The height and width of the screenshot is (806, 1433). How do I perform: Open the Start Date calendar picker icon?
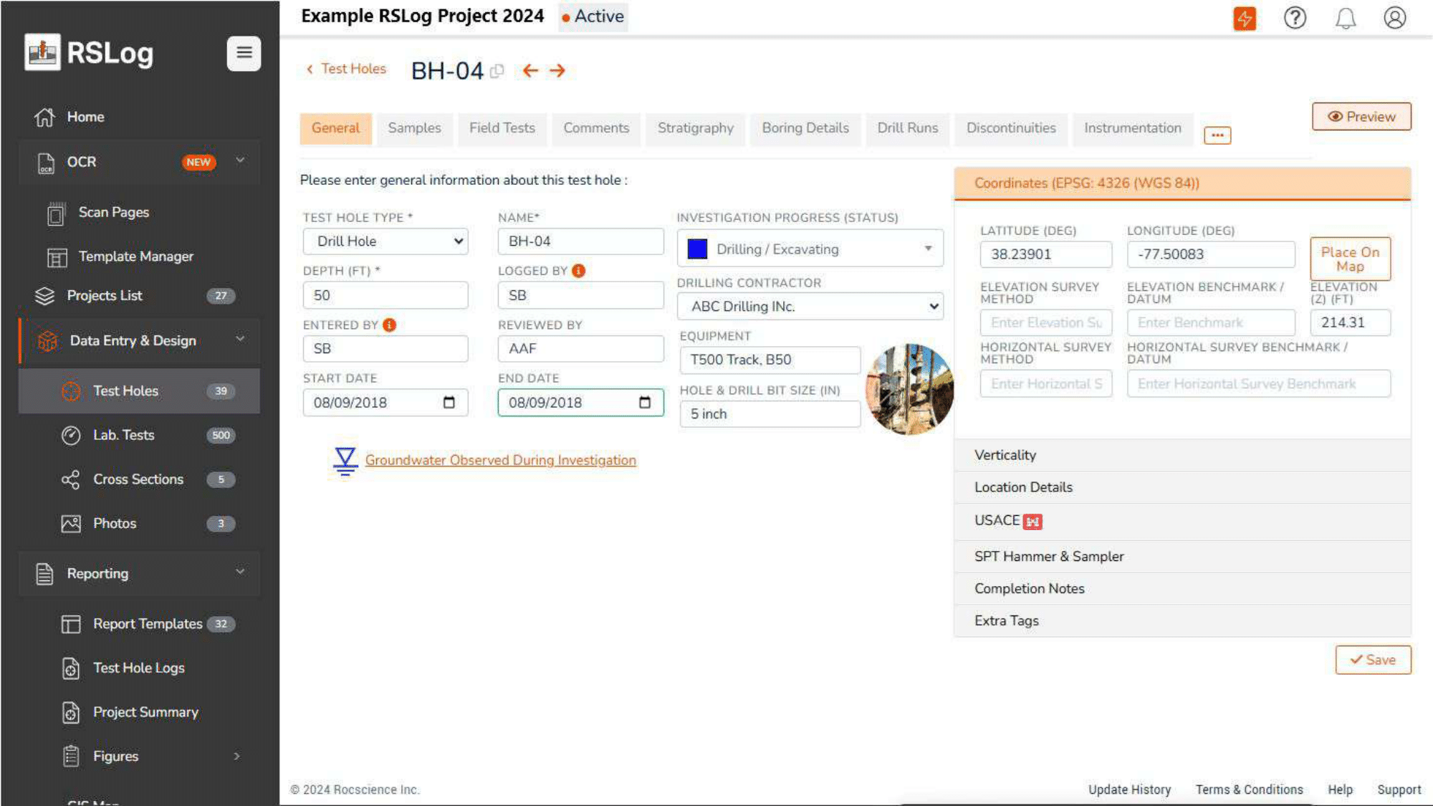pyautogui.click(x=449, y=403)
